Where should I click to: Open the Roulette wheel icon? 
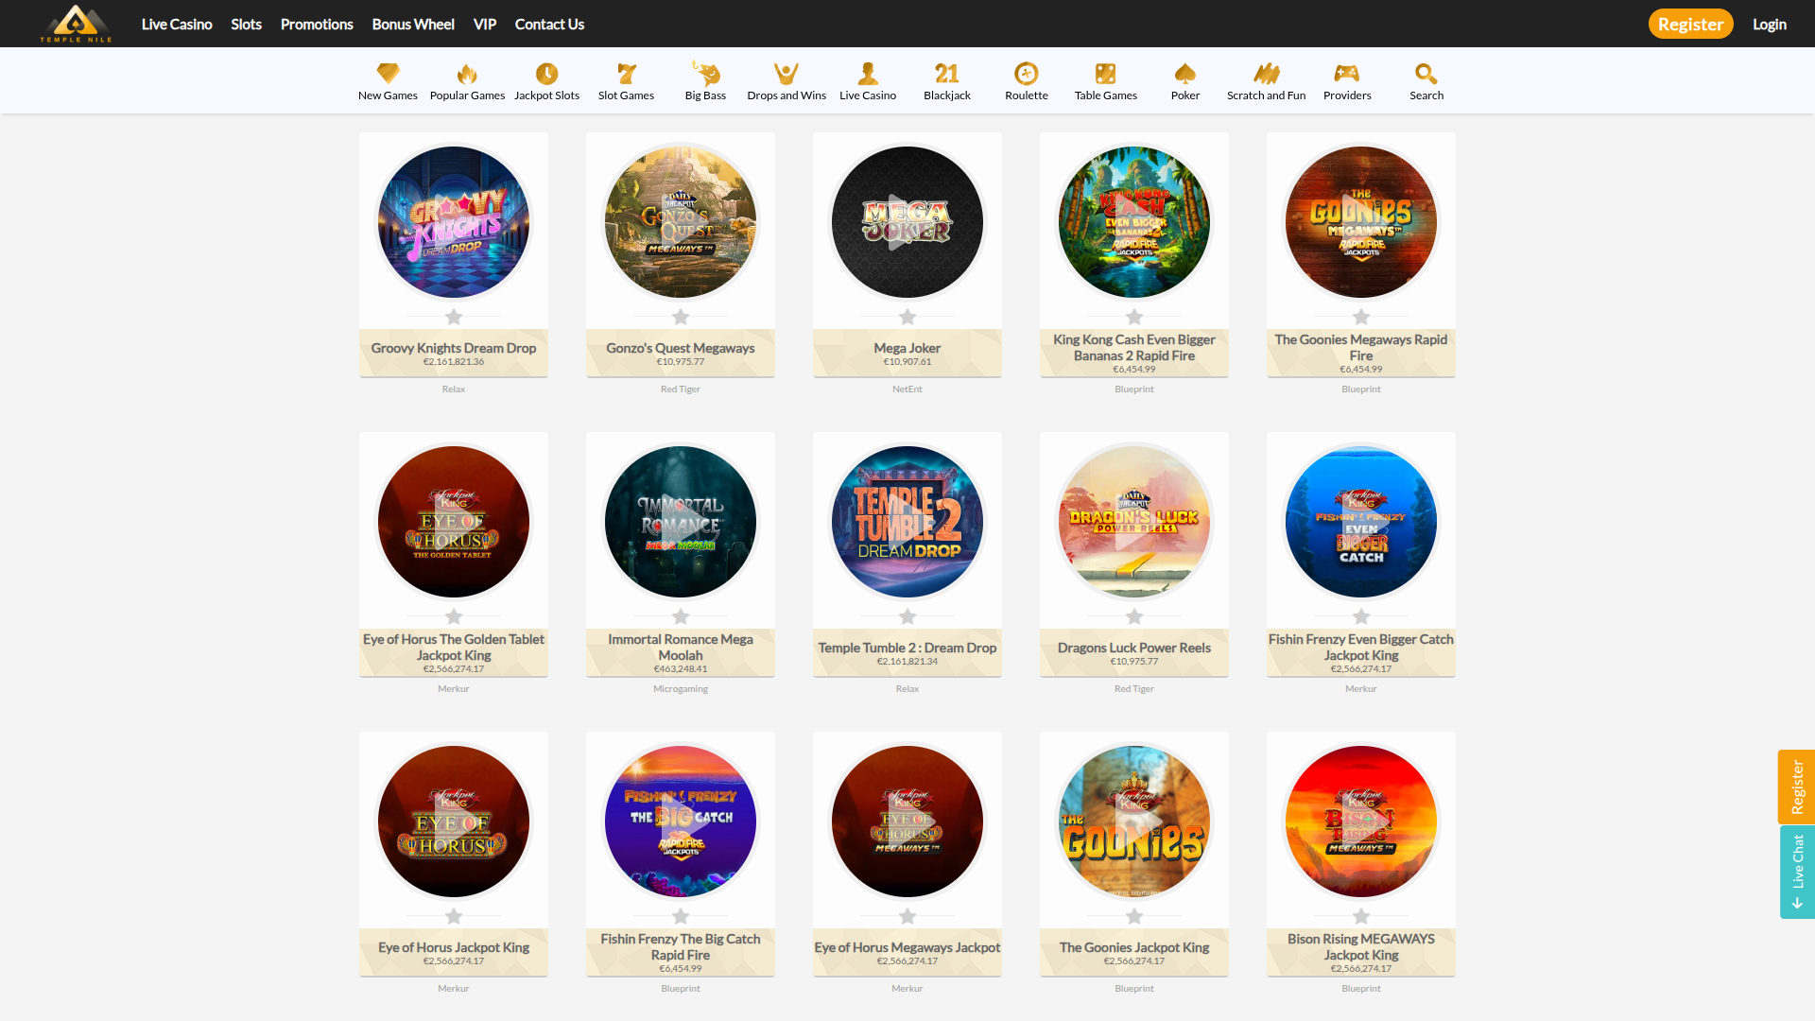[x=1026, y=74]
